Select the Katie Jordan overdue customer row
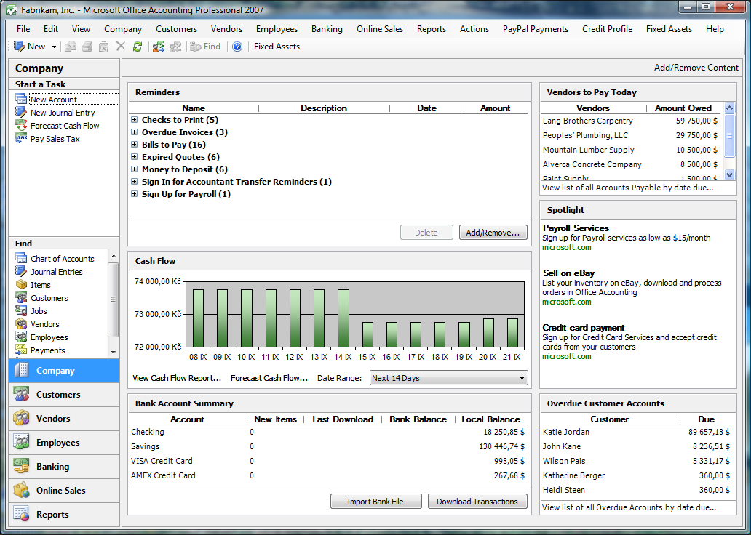This screenshot has height=535, width=751. (x=637, y=432)
